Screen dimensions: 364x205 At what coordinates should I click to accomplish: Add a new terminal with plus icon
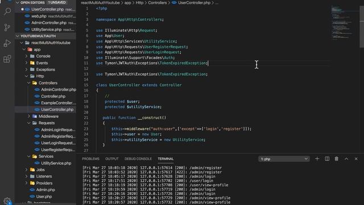point(317,159)
